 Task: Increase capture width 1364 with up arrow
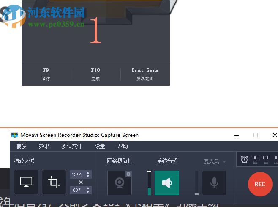click(88, 173)
